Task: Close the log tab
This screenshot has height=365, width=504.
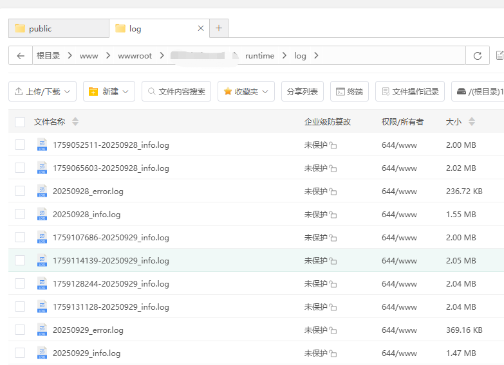Action: point(201,28)
